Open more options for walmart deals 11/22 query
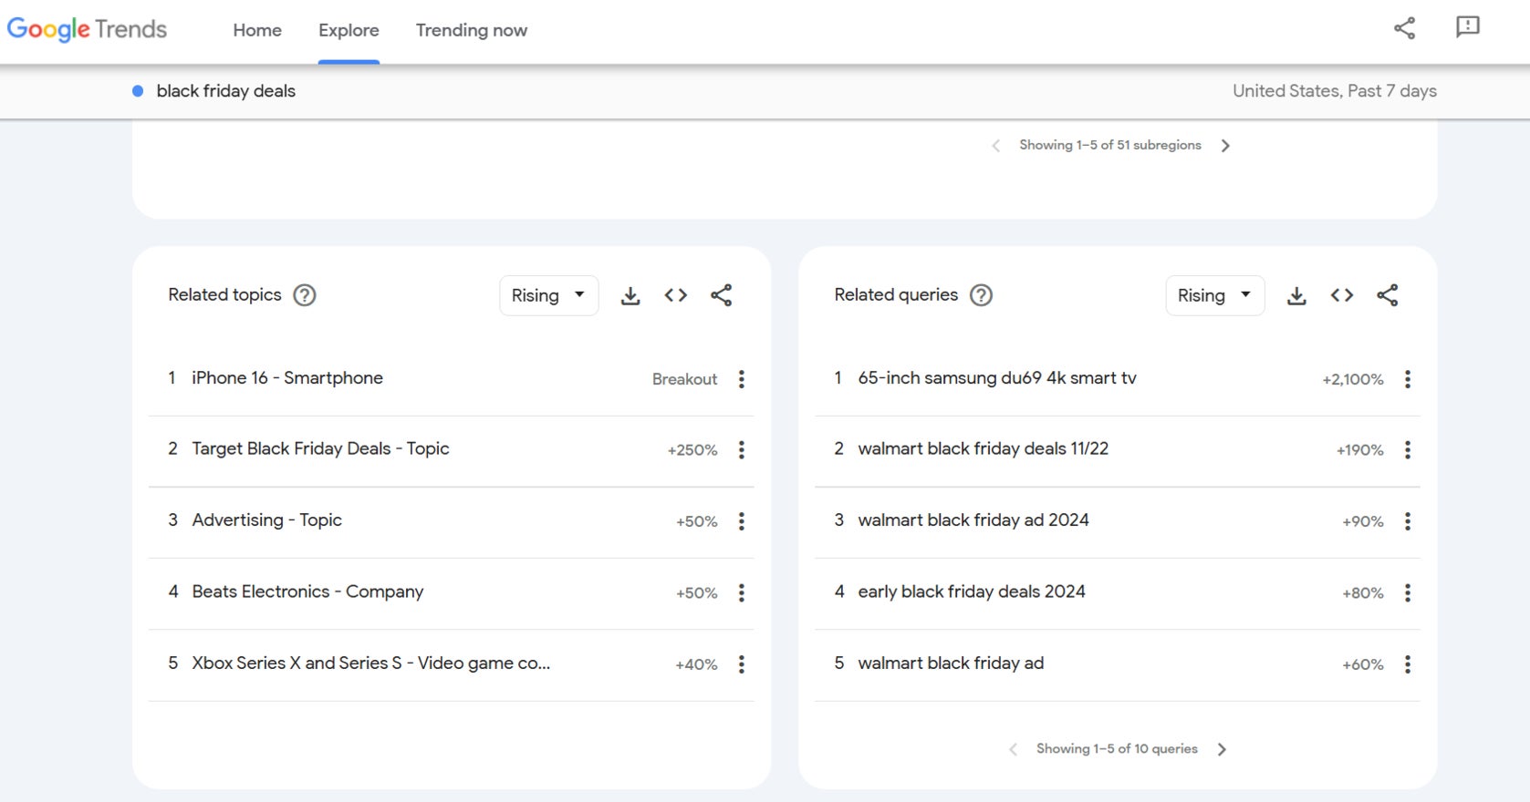1530x802 pixels. point(1408,450)
